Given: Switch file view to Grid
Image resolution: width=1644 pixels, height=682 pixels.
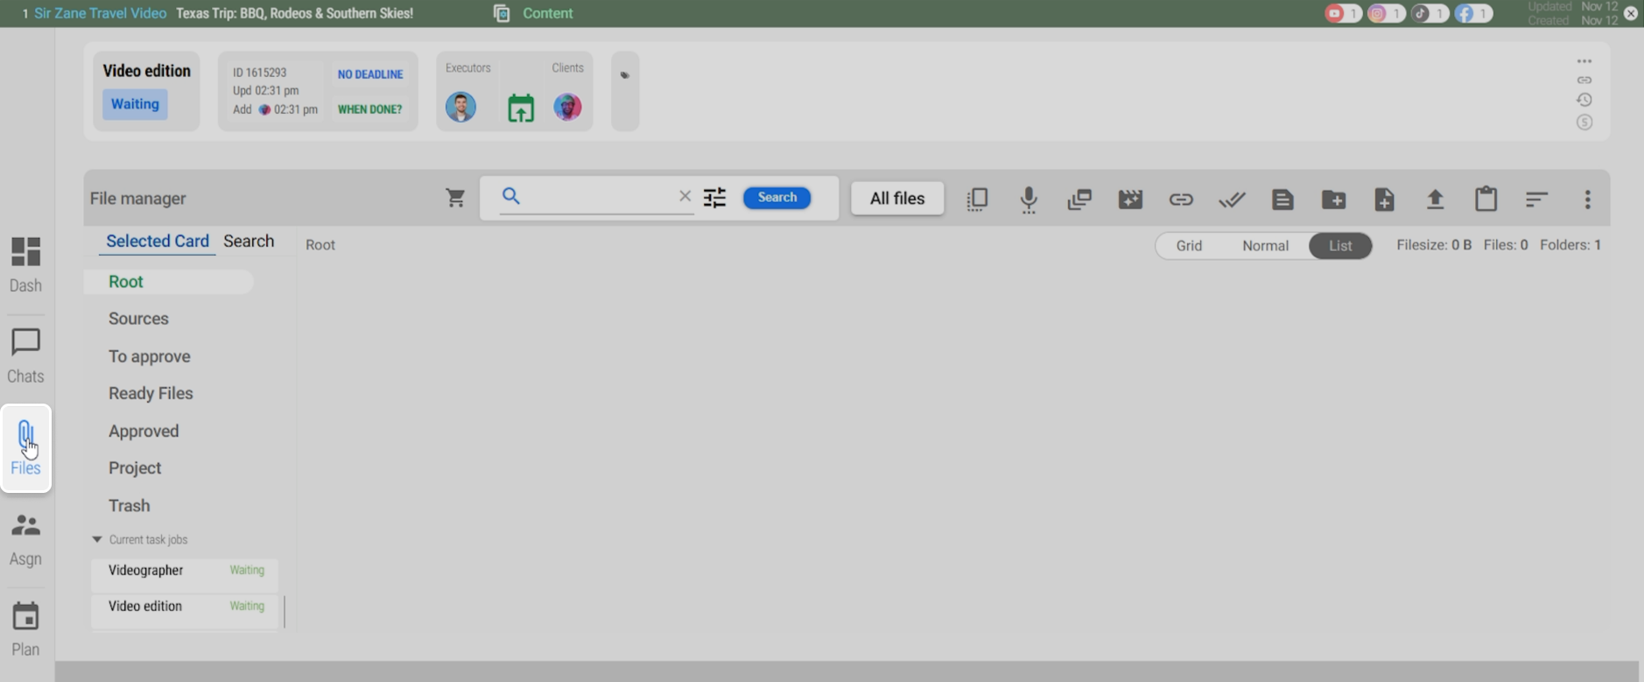Looking at the screenshot, I should coord(1188,246).
